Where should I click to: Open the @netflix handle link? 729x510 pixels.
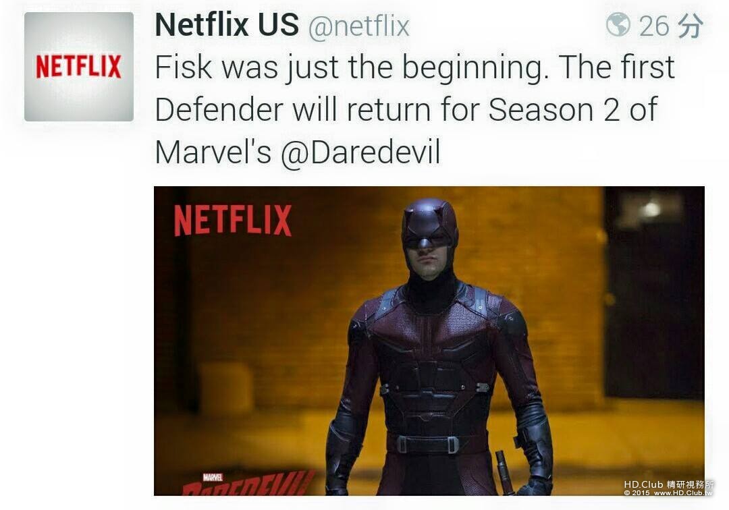[358, 26]
